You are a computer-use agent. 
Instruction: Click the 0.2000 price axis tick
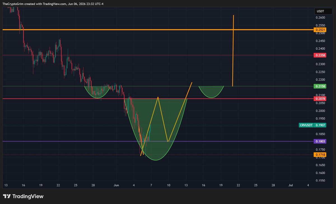(320, 111)
